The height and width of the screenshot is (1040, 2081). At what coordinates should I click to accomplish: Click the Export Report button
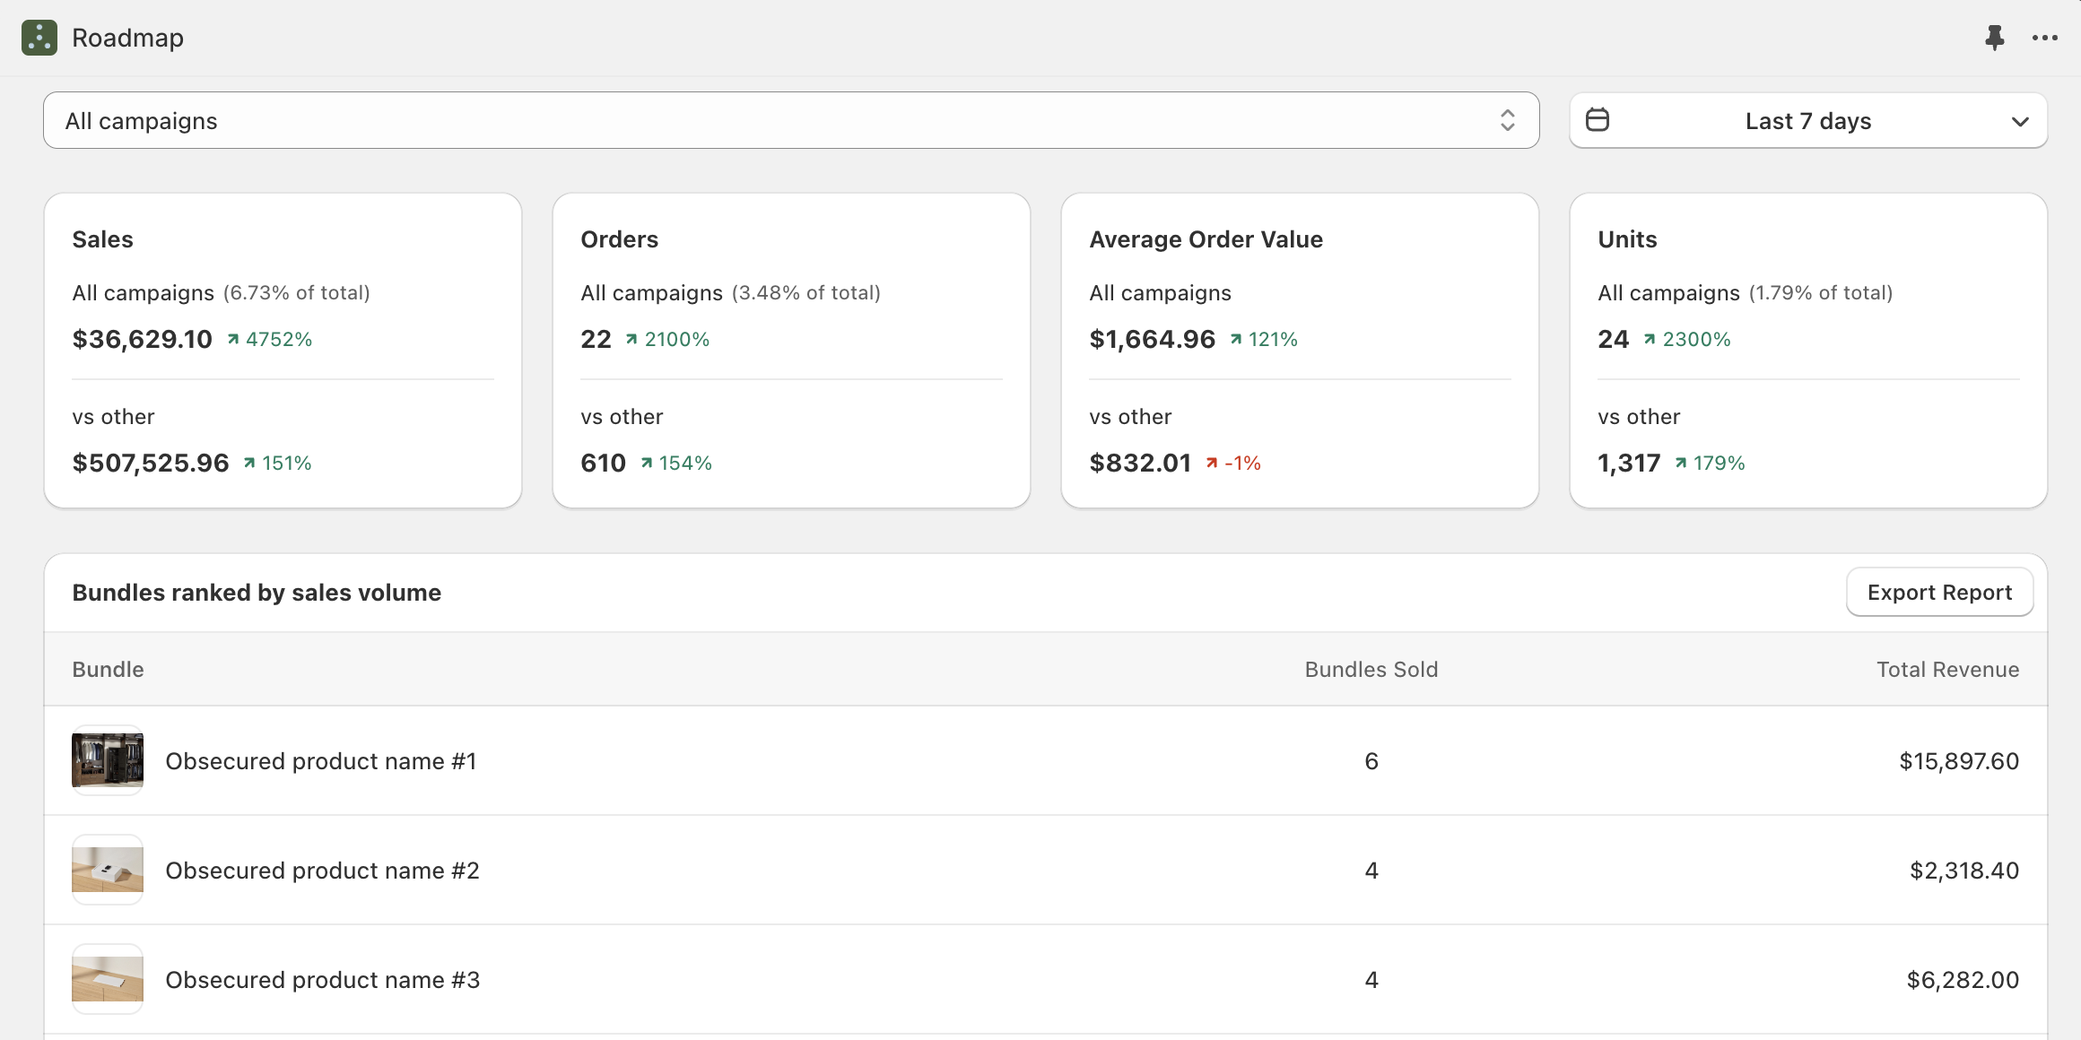pos(1939,592)
